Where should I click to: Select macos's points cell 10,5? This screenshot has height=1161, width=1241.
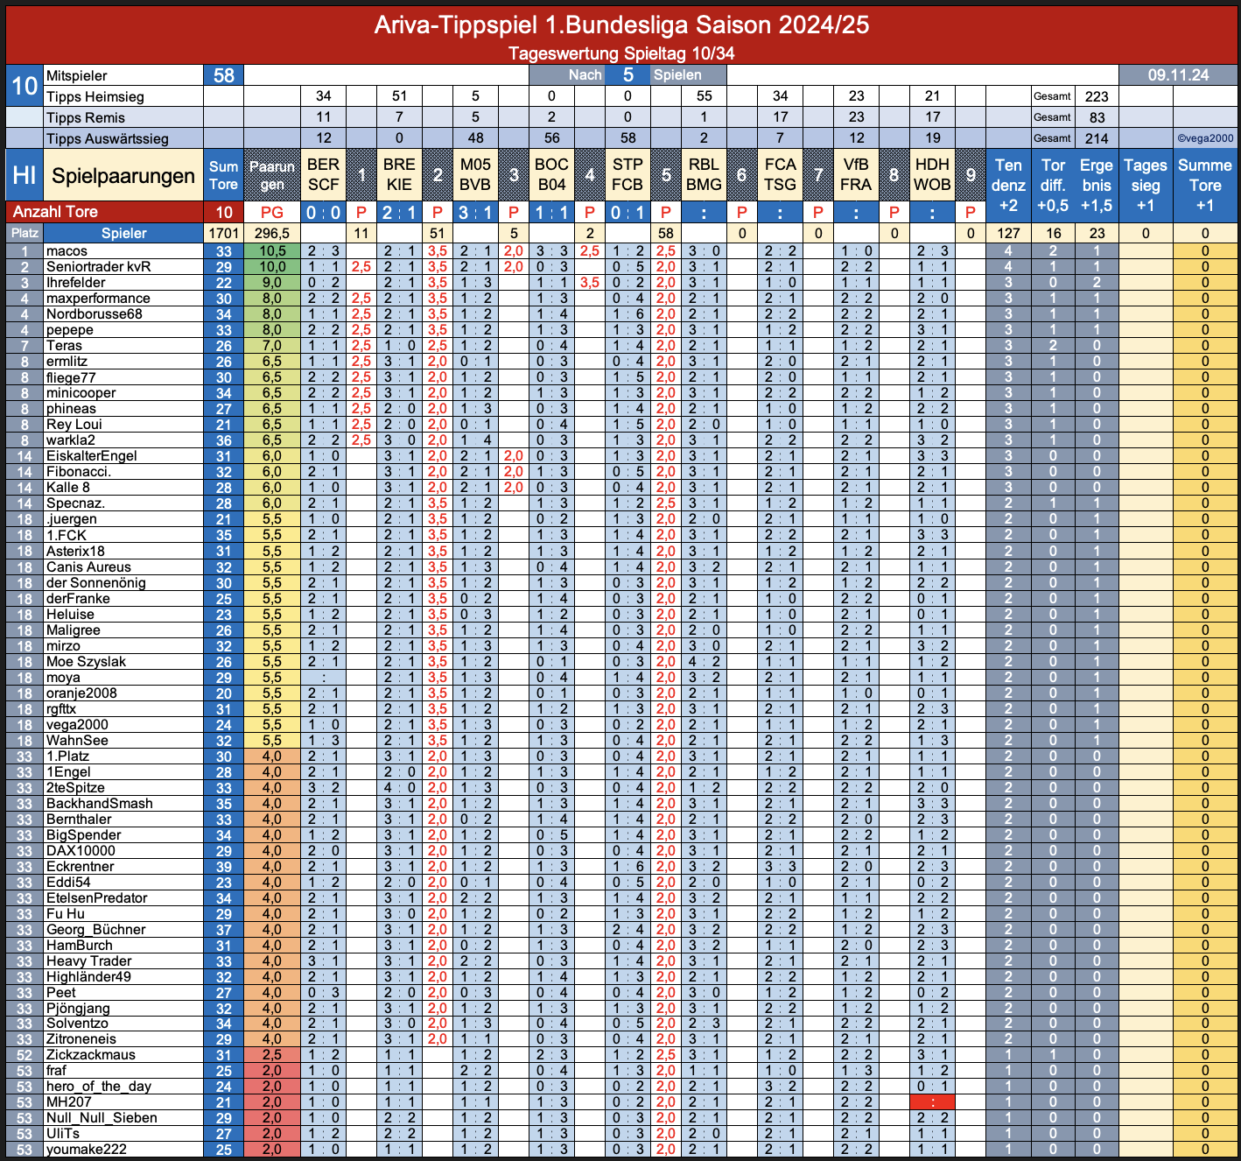click(x=272, y=251)
